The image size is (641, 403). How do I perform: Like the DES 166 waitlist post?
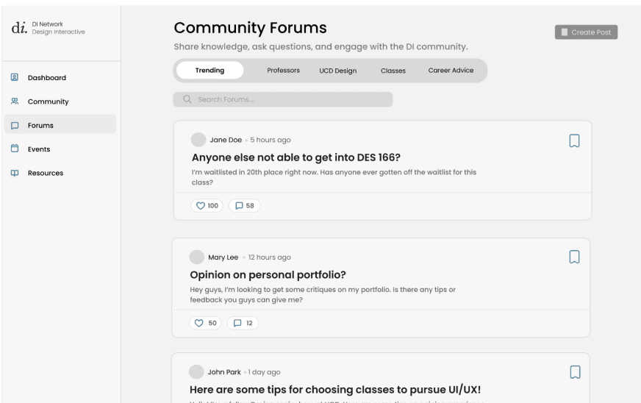point(207,206)
